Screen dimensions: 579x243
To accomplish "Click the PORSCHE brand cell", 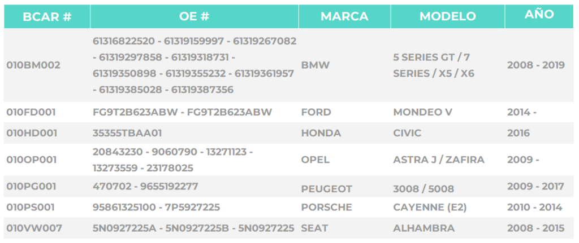I will (x=326, y=207).
